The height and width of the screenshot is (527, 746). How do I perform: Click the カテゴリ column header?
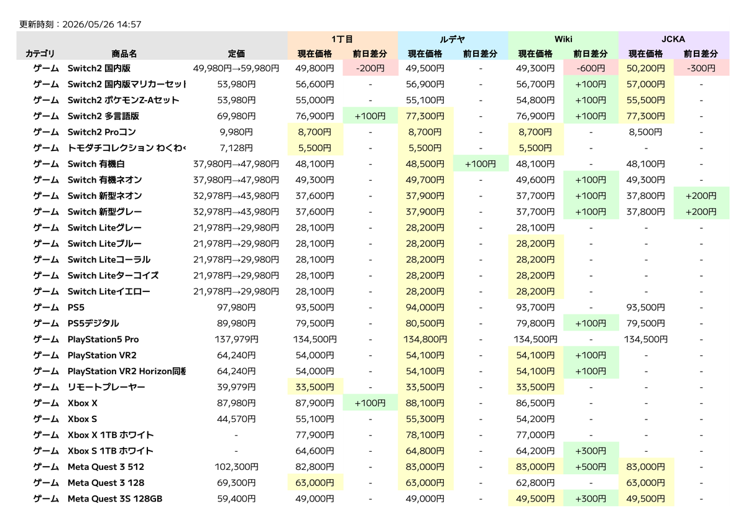pos(40,54)
